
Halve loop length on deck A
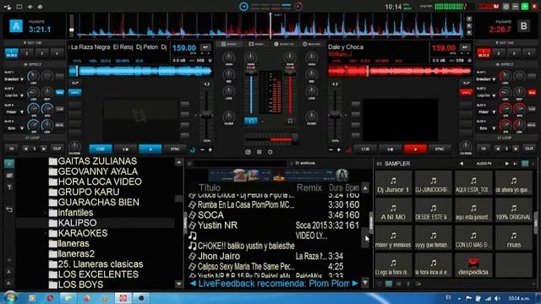[x=25, y=149]
